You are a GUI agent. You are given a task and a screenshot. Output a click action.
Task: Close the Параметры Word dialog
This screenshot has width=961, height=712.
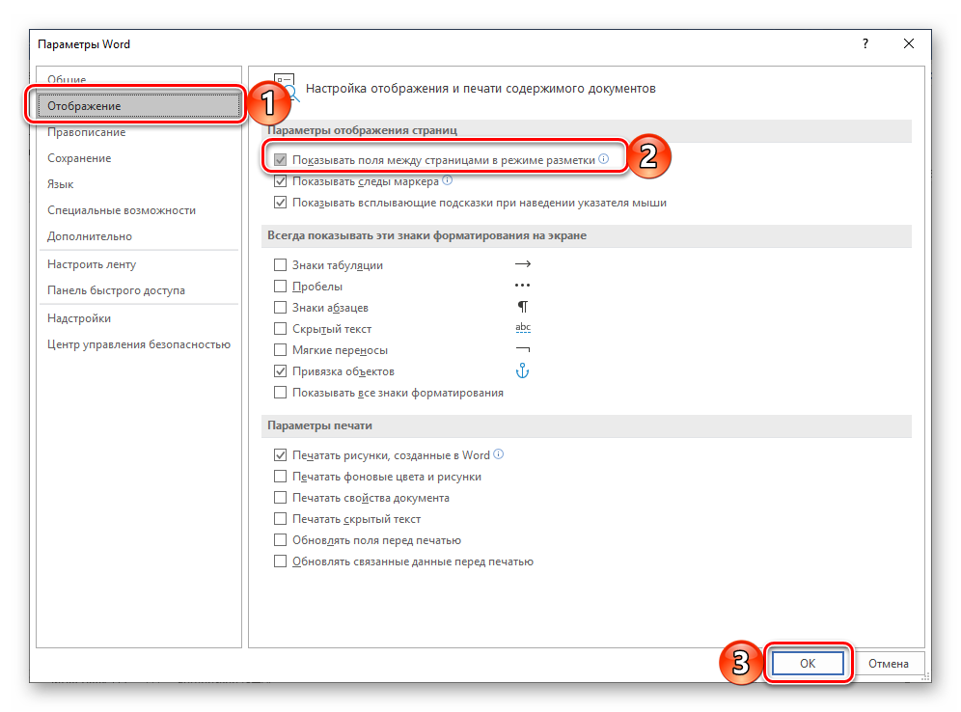click(x=909, y=43)
